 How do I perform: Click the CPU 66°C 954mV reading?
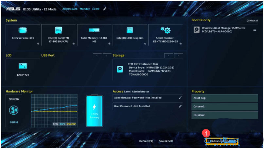point(64,124)
